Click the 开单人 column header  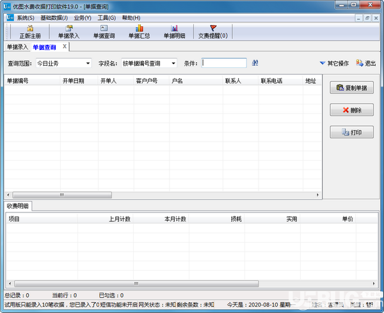pyautogui.click(x=116, y=81)
